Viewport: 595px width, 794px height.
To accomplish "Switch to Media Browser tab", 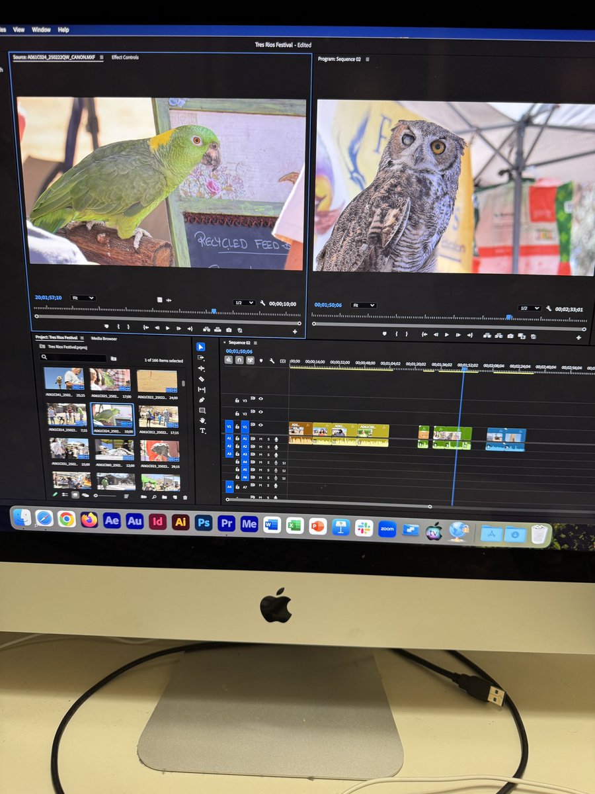I will (x=104, y=338).
